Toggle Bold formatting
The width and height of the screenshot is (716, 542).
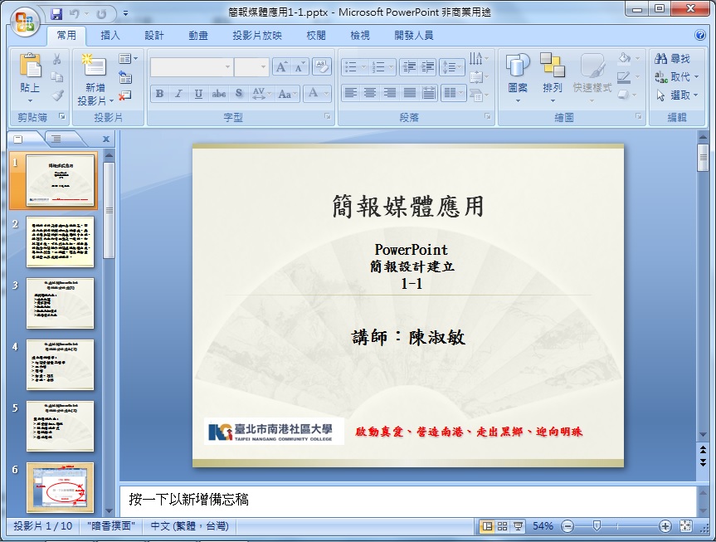159,94
